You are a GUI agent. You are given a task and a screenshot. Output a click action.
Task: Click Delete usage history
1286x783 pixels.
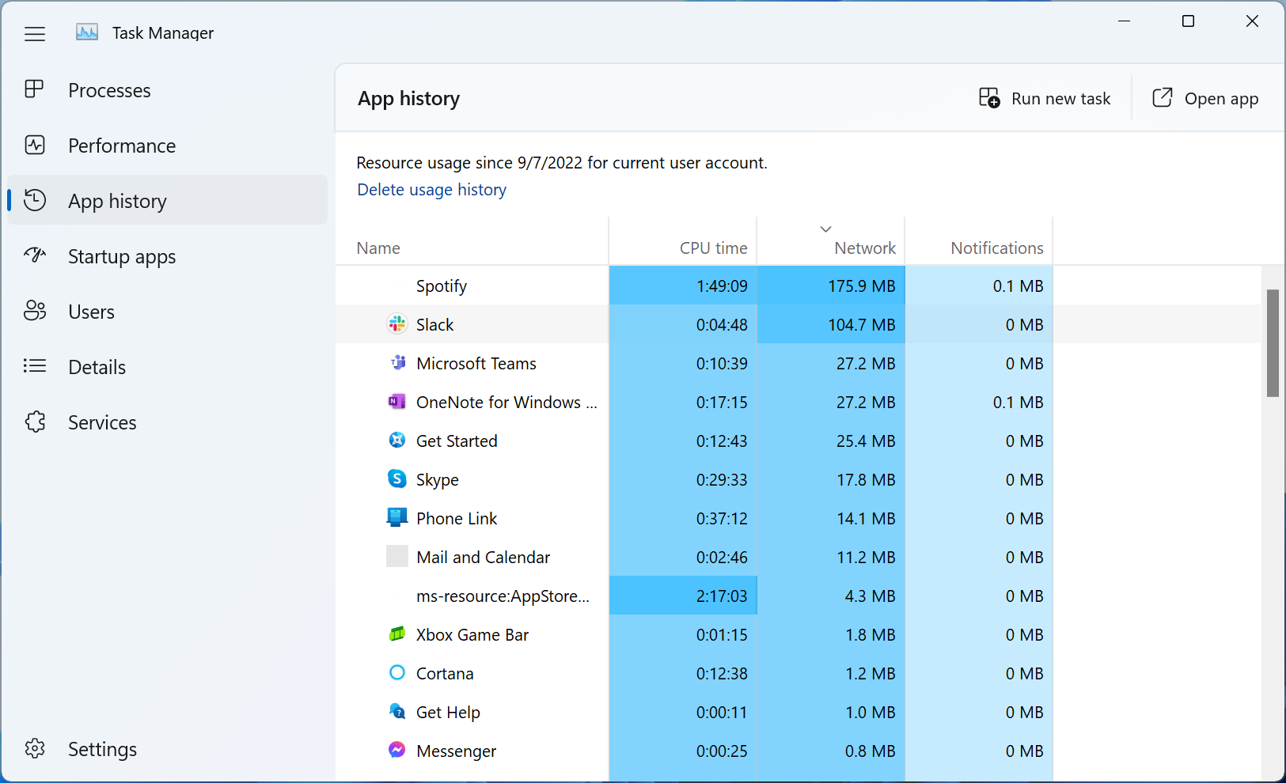click(x=431, y=189)
